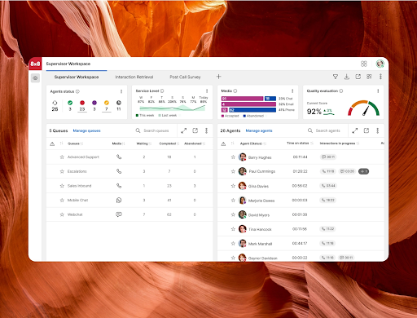
Task: Click the Advanced Support row's phone icon
Action: pos(119,157)
